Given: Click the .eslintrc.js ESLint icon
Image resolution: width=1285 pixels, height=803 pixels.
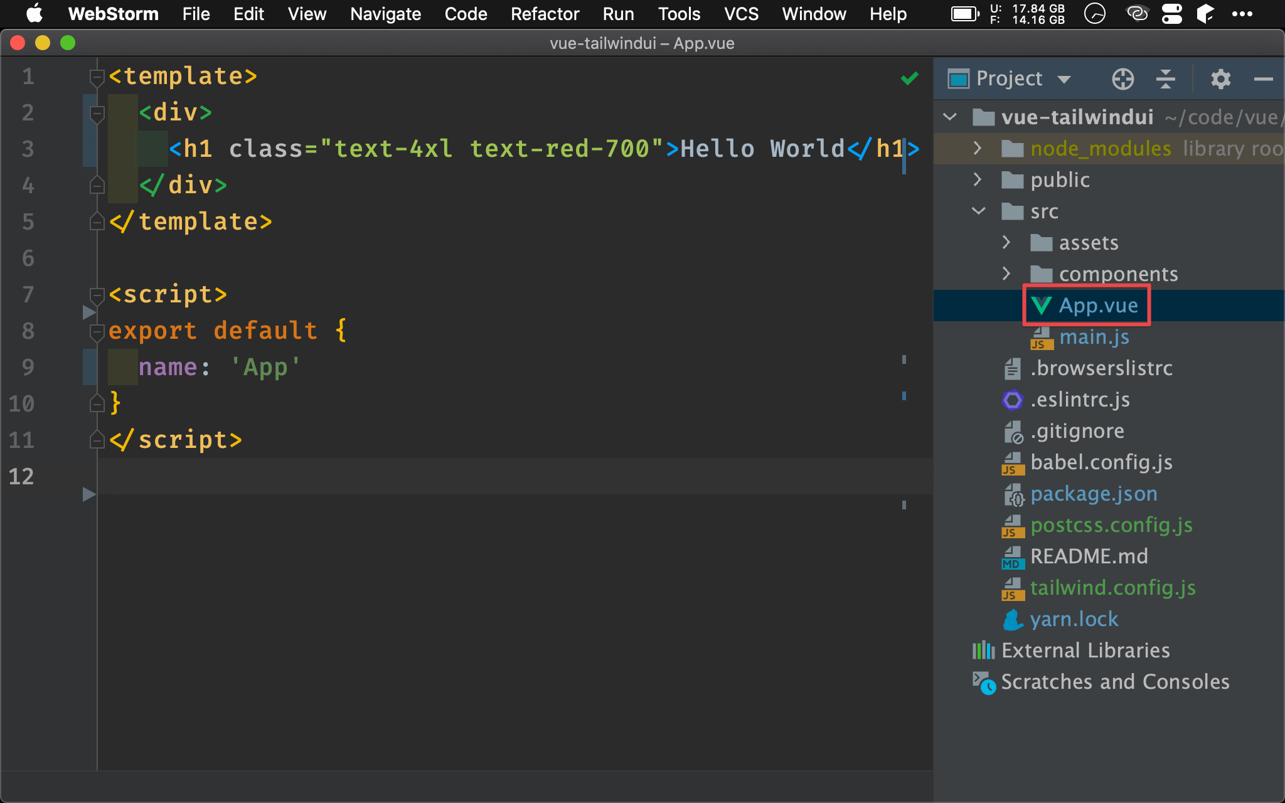Looking at the screenshot, I should coord(1012,400).
